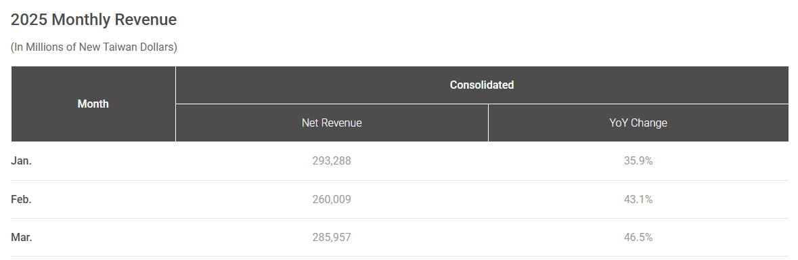Select the Month column header

click(x=93, y=104)
